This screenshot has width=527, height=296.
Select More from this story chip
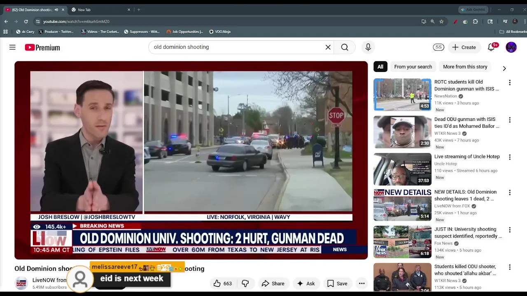click(465, 67)
